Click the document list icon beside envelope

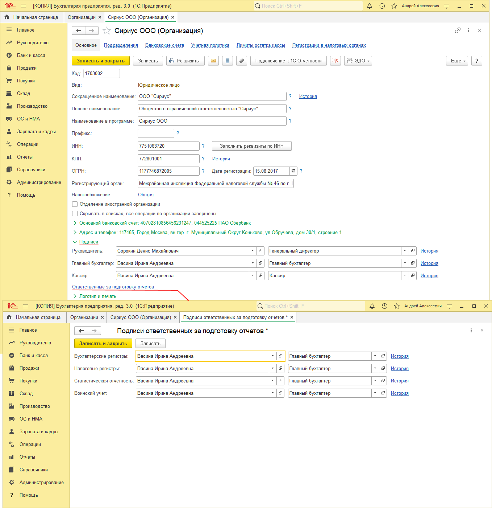tap(228, 61)
